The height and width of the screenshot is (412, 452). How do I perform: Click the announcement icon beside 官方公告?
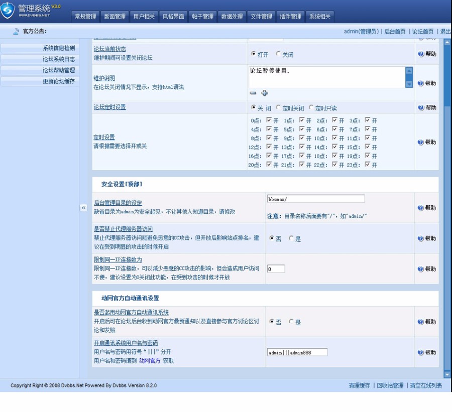pyautogui.click(x=16, y=32)
